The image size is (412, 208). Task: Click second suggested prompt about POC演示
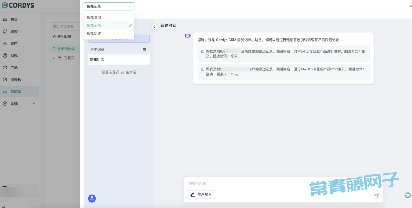click(283, 72)
